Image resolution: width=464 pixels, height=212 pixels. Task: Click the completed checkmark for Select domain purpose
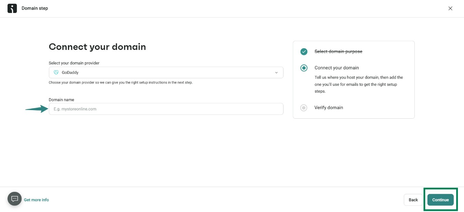304,52
